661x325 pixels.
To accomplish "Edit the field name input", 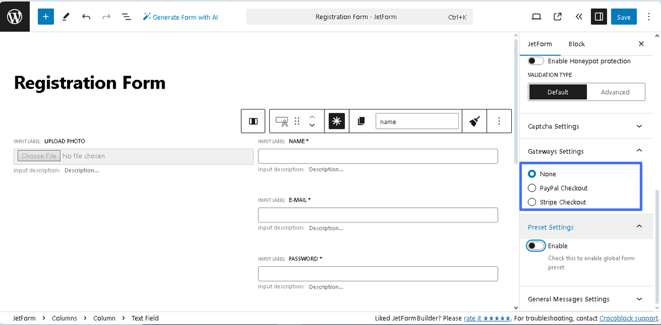I will [417, 121].
